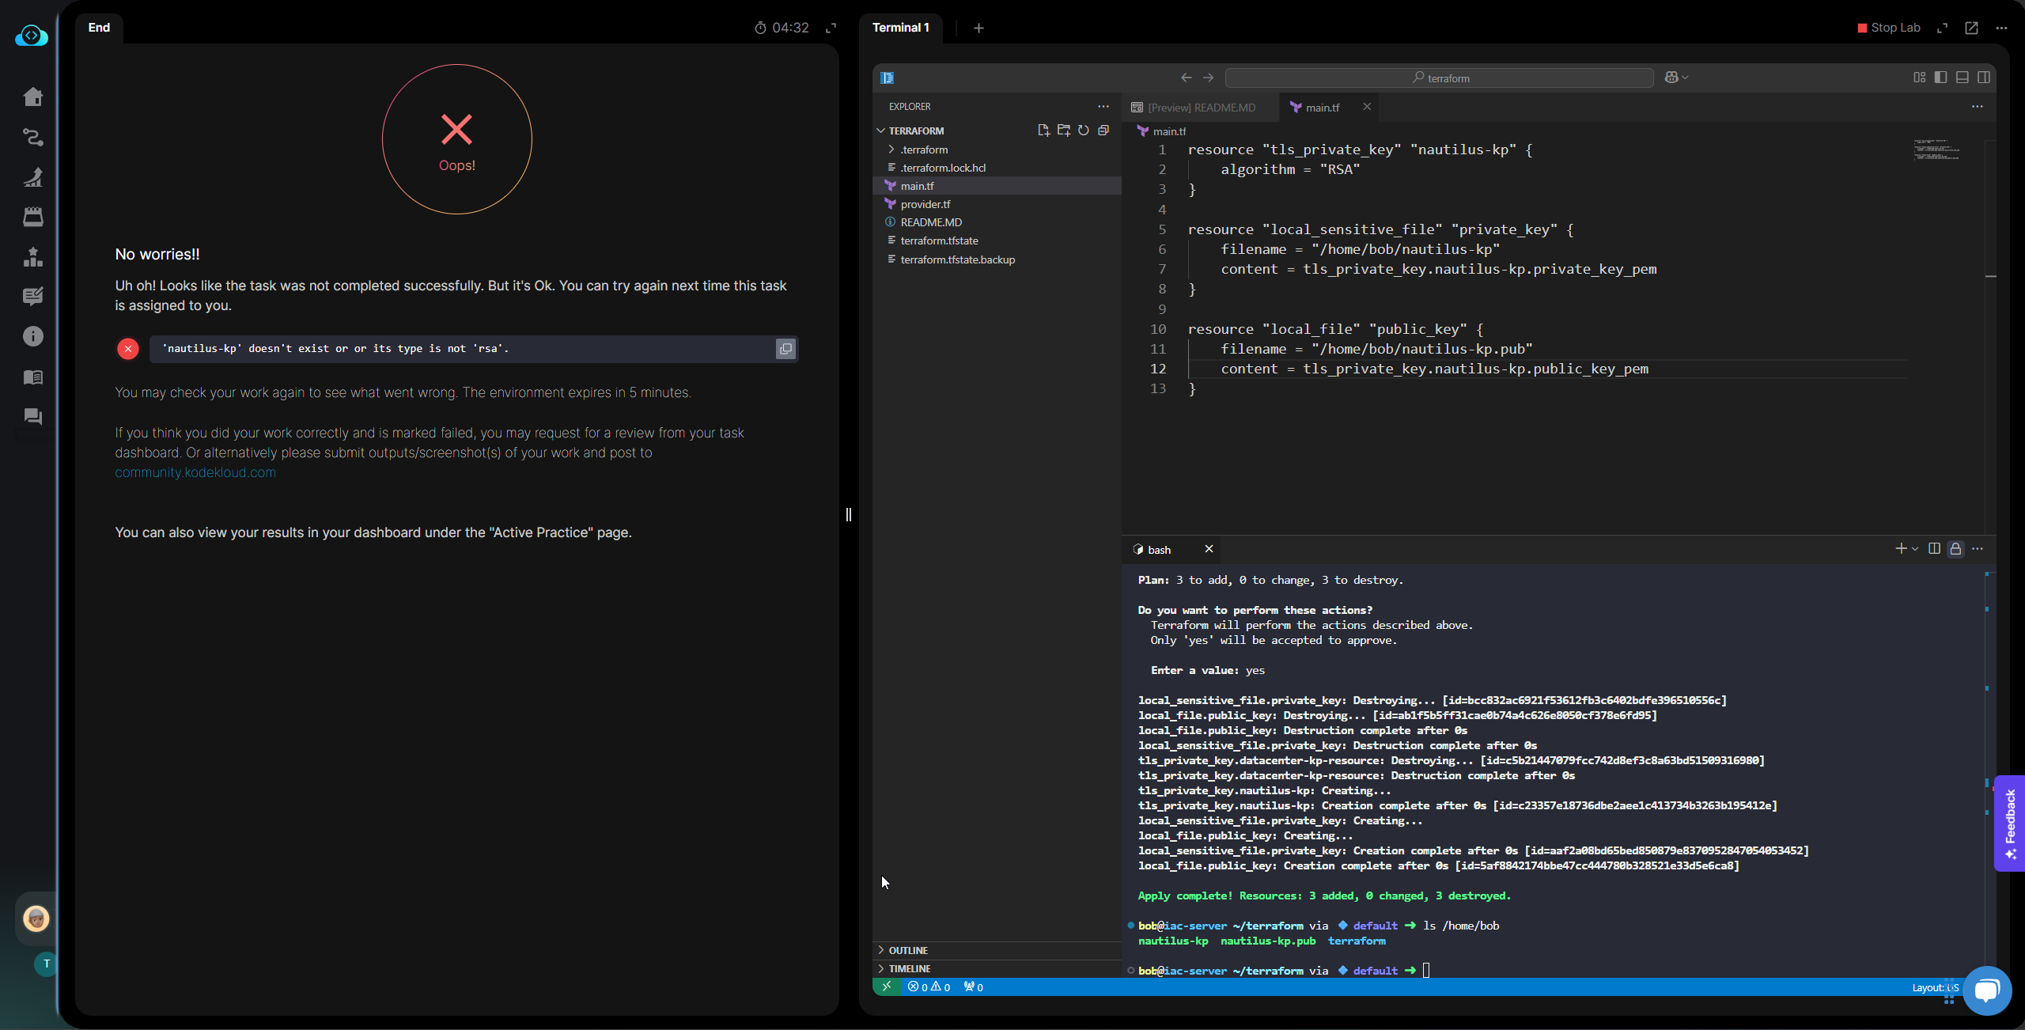
Task: Refresh the Explorer file tree
Action: 1084,131
